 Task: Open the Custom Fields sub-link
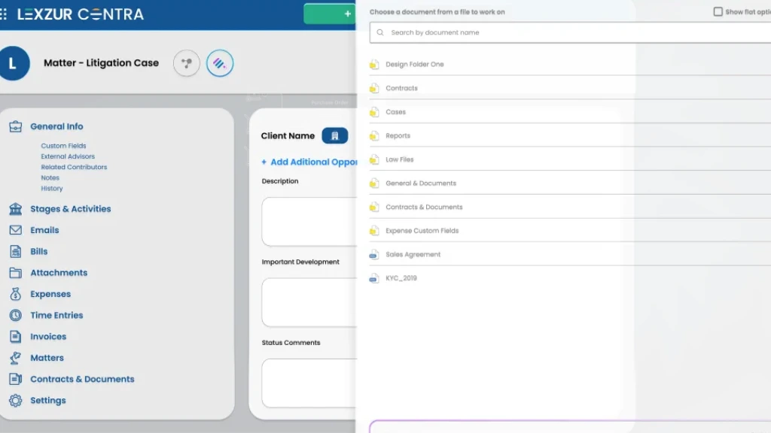click(63, 146)
